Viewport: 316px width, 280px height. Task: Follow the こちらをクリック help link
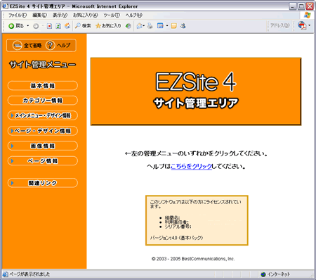click(192, 167)
